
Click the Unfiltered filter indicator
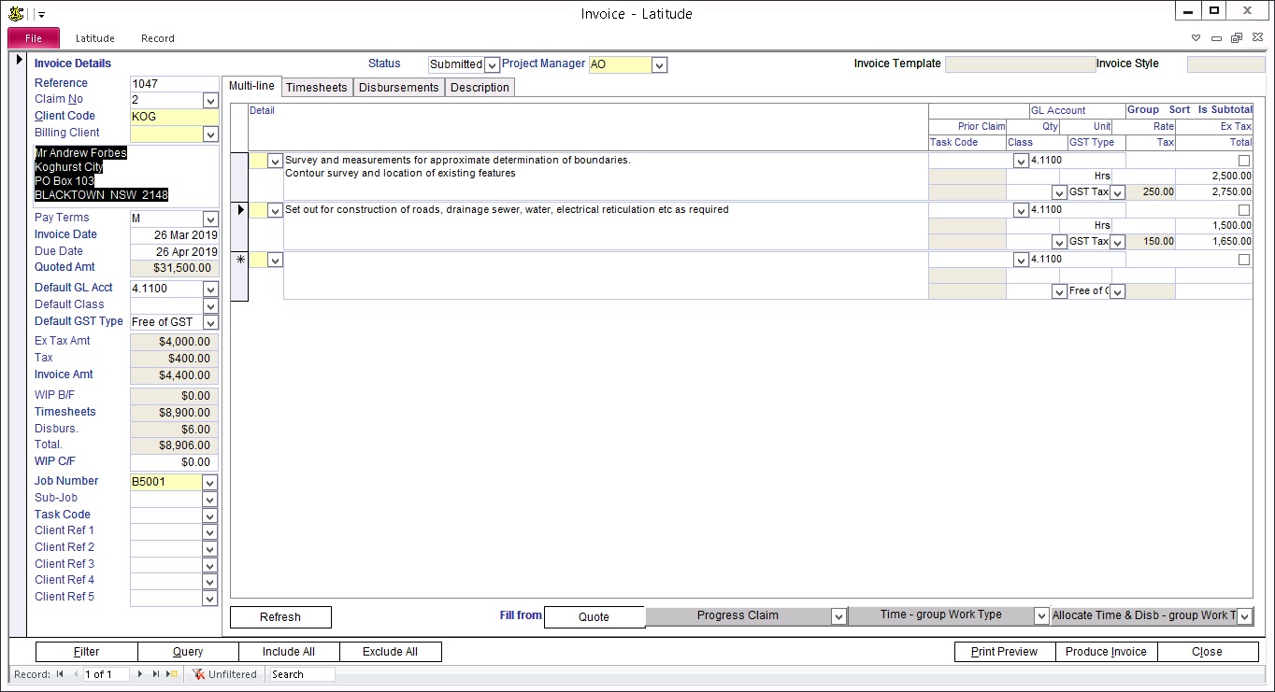click(x=224, y=674)
